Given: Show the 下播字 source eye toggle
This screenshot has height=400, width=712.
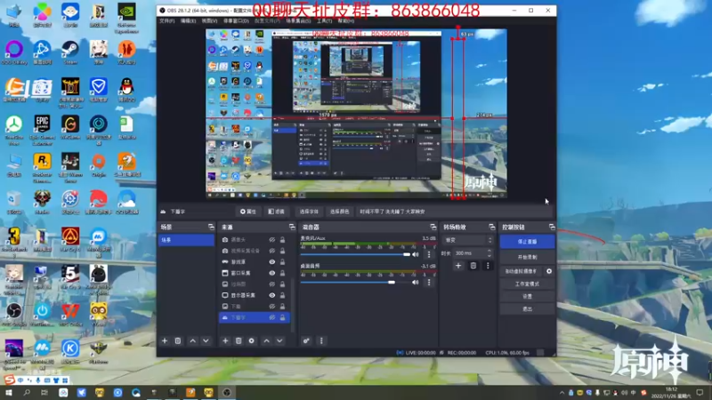Looking at the screenshot, I should [272, 317].
